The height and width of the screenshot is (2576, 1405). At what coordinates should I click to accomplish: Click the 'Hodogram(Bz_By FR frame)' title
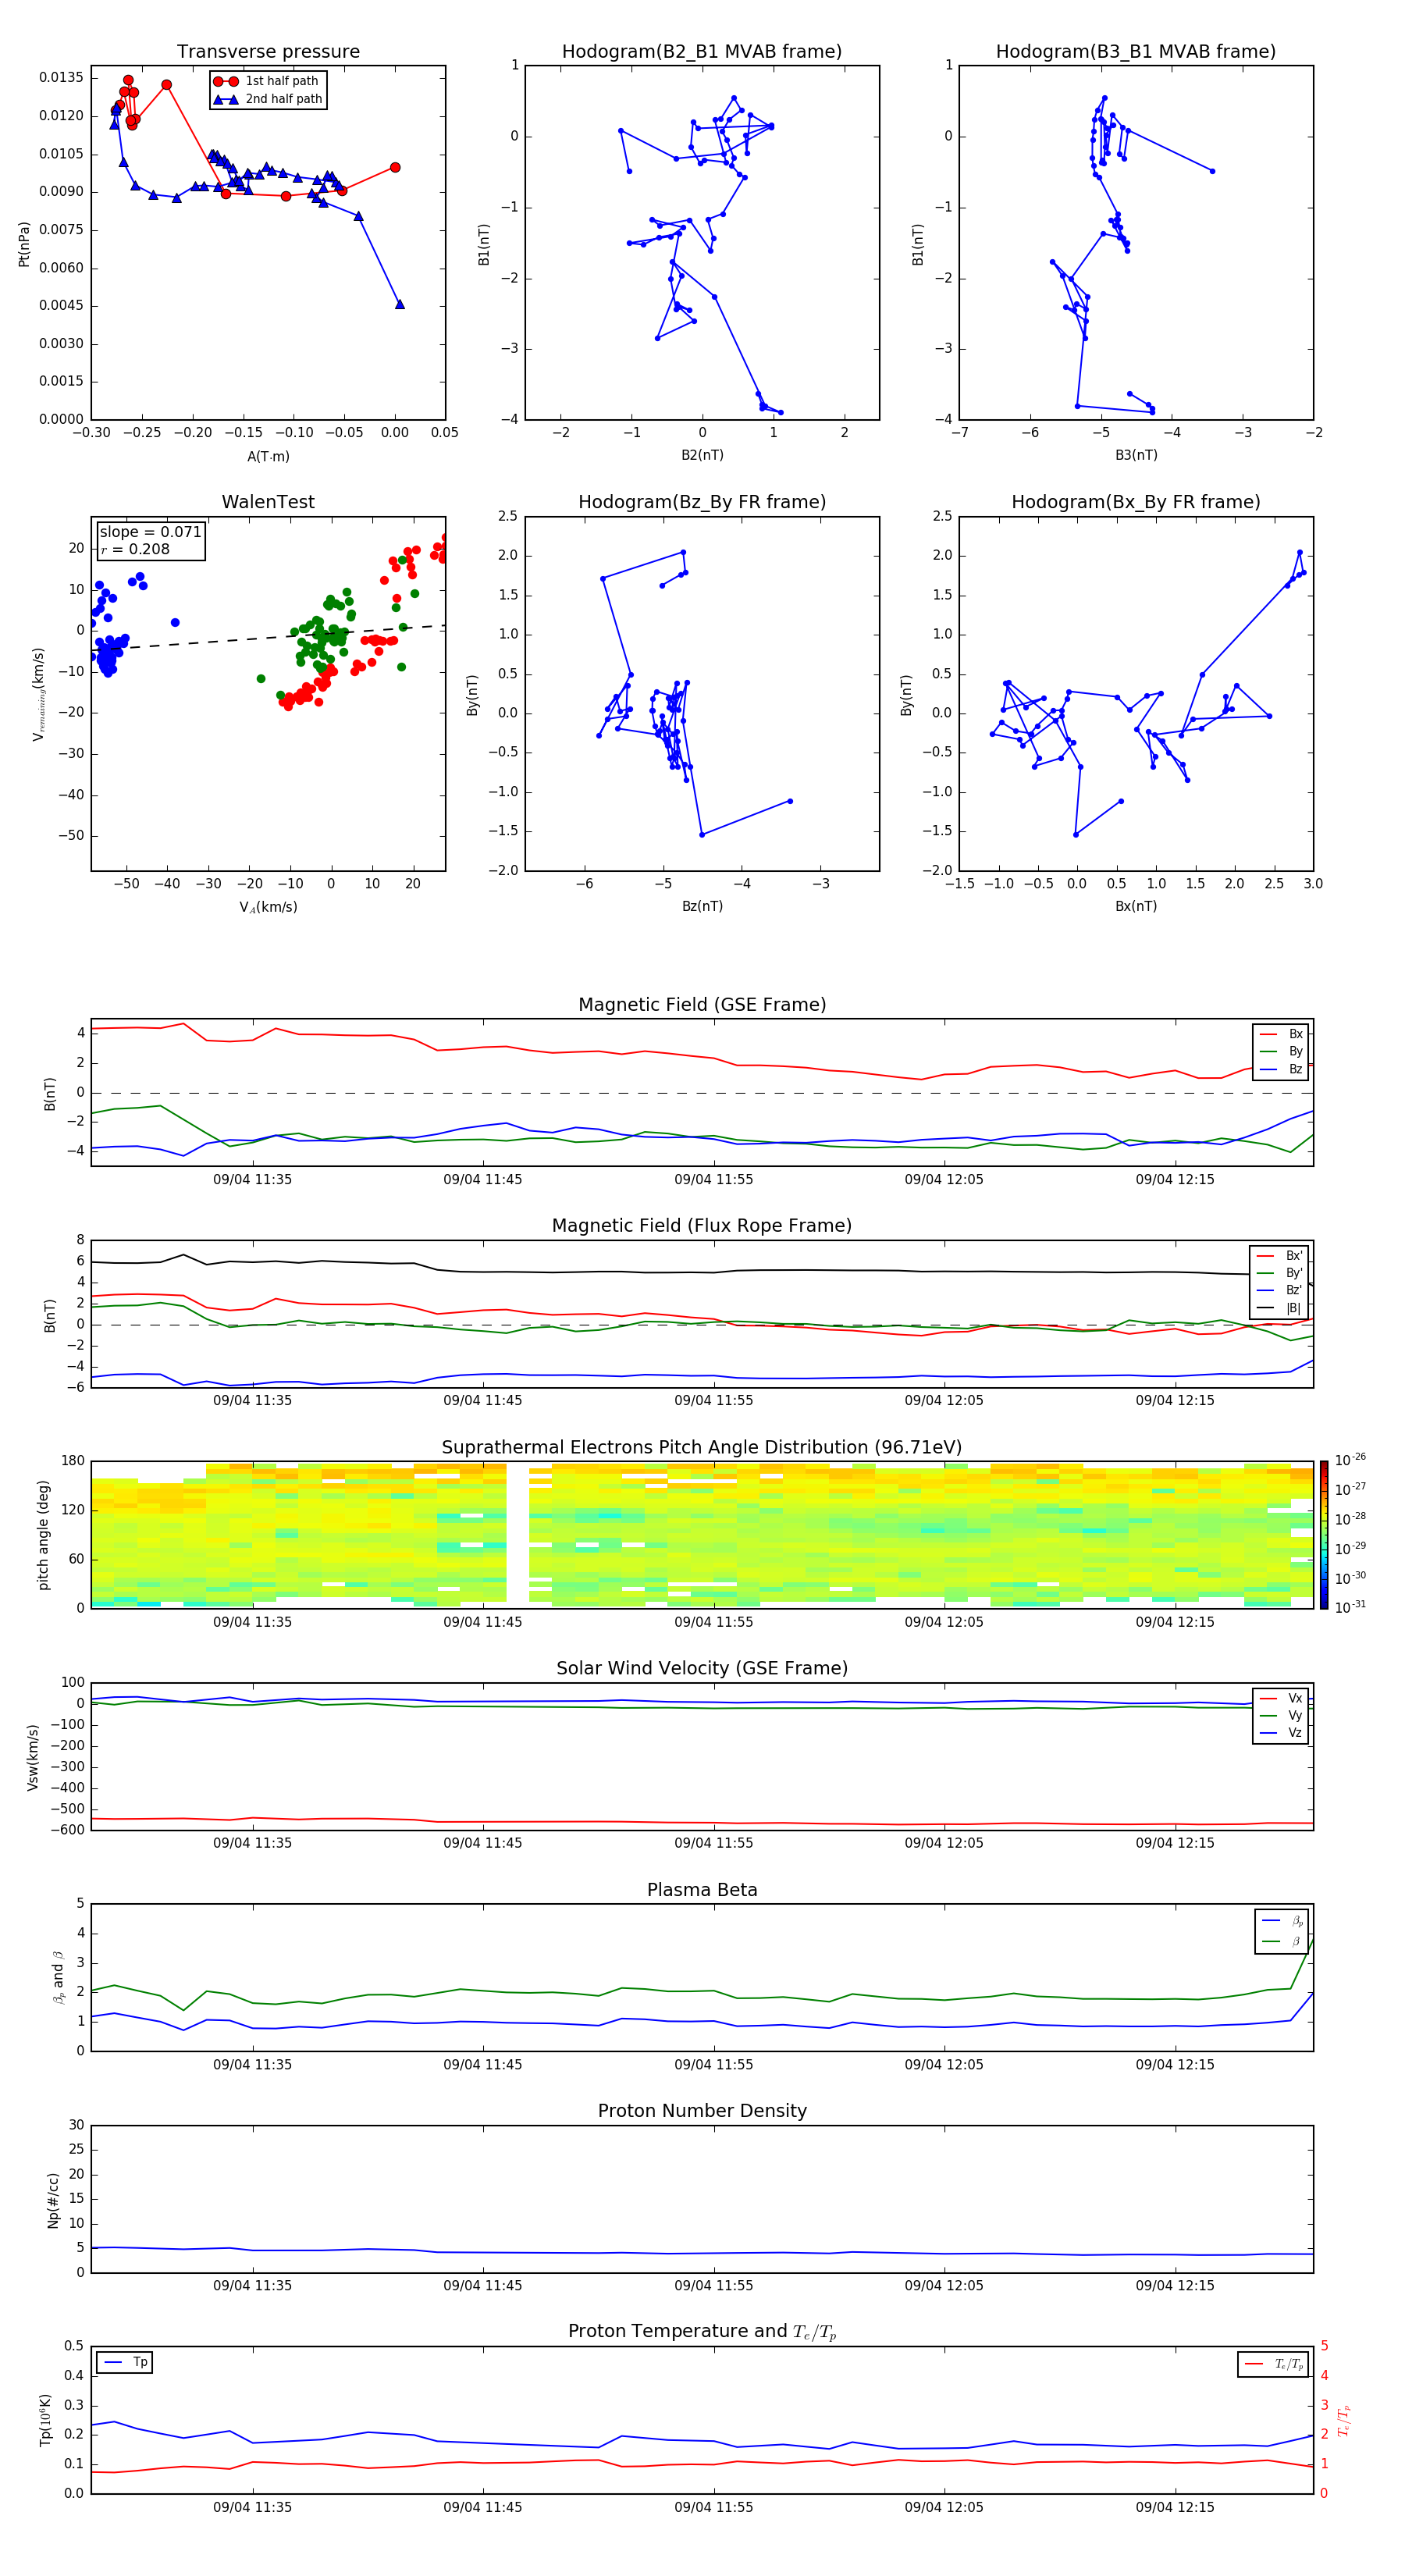point(702,502)
